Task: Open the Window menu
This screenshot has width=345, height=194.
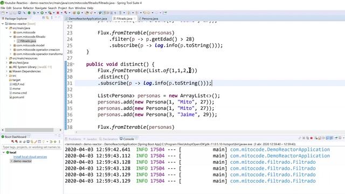Action: pyautogui.click(x=80, y=8)
